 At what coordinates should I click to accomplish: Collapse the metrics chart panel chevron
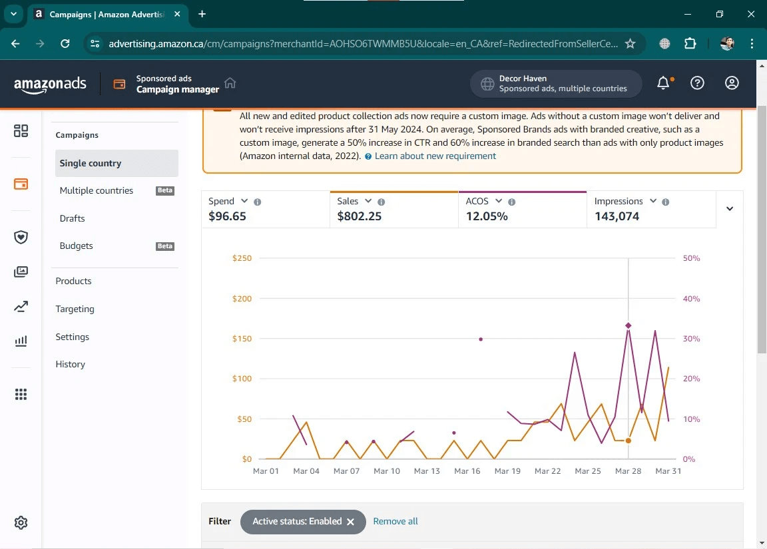tap(730, 209)
